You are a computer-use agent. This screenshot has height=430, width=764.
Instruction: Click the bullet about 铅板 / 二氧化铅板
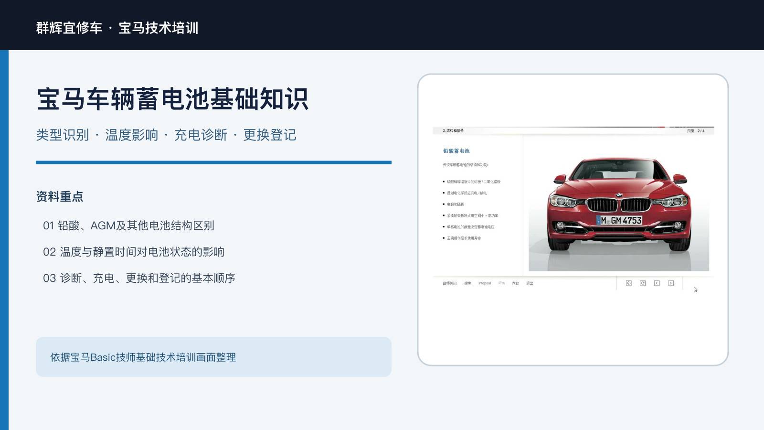pos(474,182)
